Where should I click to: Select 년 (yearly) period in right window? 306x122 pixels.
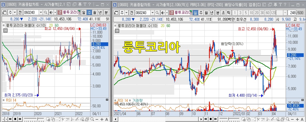coord(212,13)
